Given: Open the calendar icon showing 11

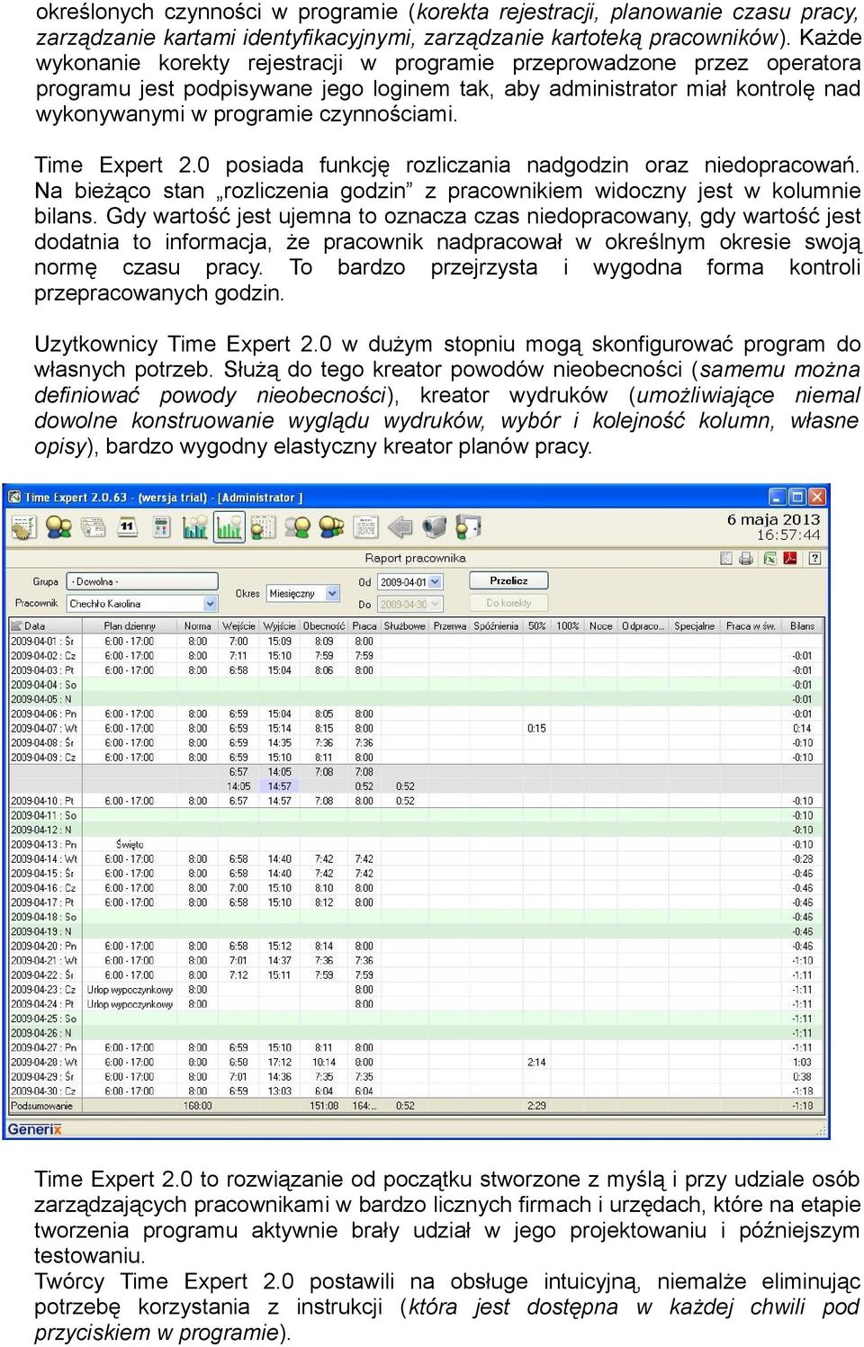Looking at the screenshot, I should tap(127, 526).
